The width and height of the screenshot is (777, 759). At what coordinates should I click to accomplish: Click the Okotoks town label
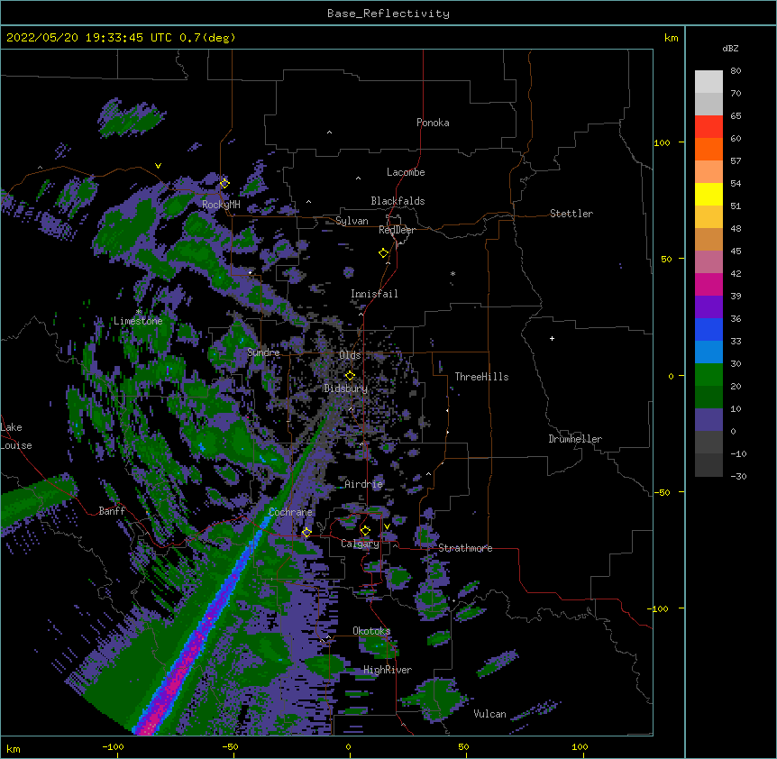point(371,631)
